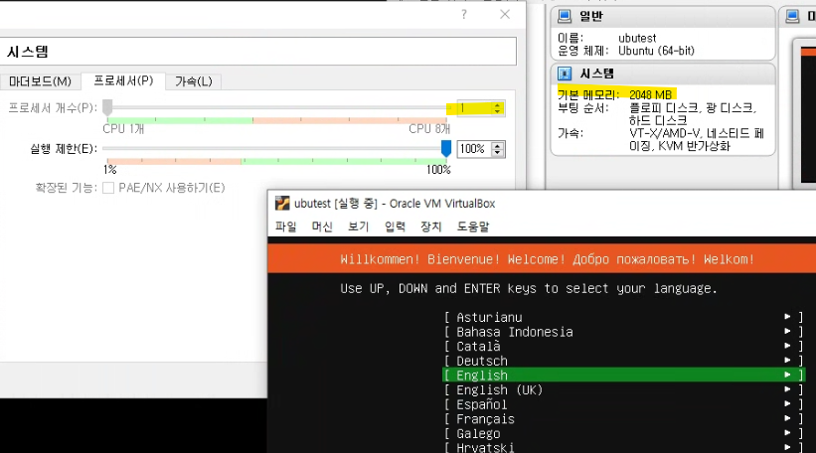Click the 시스템 section chip icon
Viewport: 816px width, 453px height.
[565, 74]
